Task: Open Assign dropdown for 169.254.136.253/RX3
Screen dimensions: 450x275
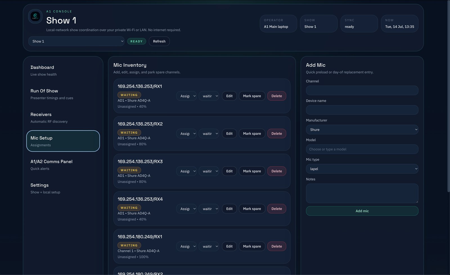Action: 186,171
